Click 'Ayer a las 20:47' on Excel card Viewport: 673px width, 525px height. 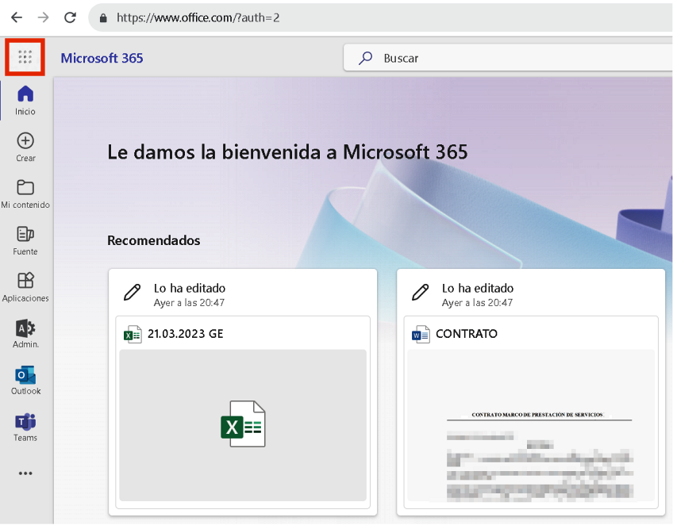click(189, 303)
